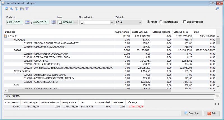Click the Sair button
The height and width of the screenshot is (120, 224).
click(x=212, y=114)
